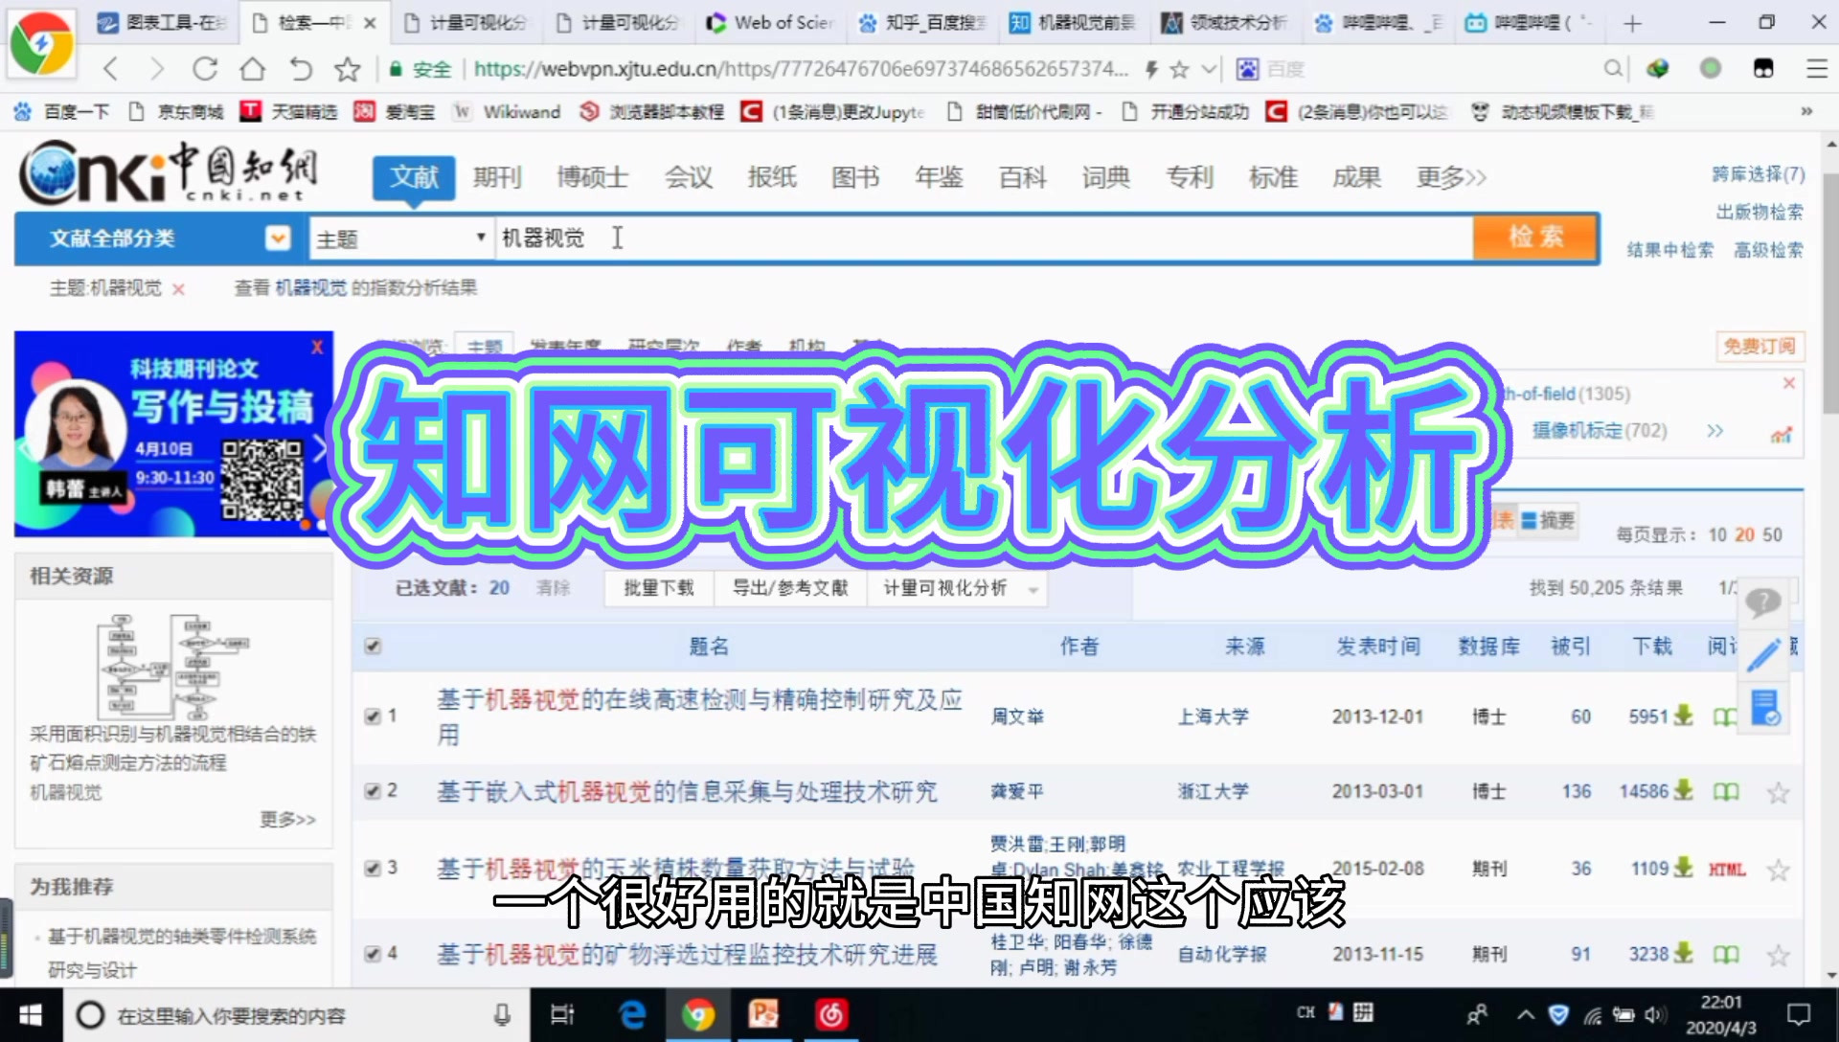The width and height of the screenshot is (1839, 1042).
Task: Open PowerPoint from the taskbar
Action: tap(763, 1014)
